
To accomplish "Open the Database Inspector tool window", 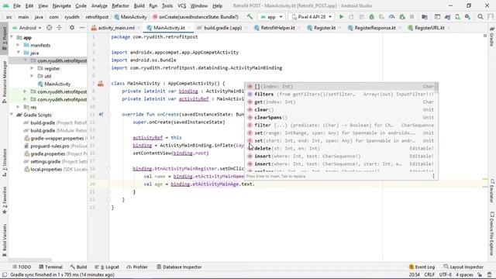I will [179, 267].
